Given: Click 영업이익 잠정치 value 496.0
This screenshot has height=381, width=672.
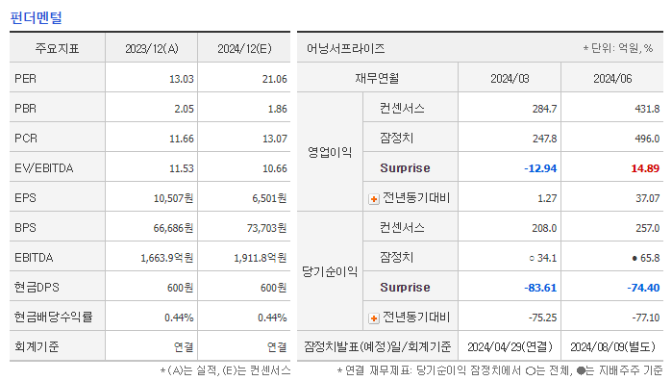Looking at the screenshot, I should [647, 139].
